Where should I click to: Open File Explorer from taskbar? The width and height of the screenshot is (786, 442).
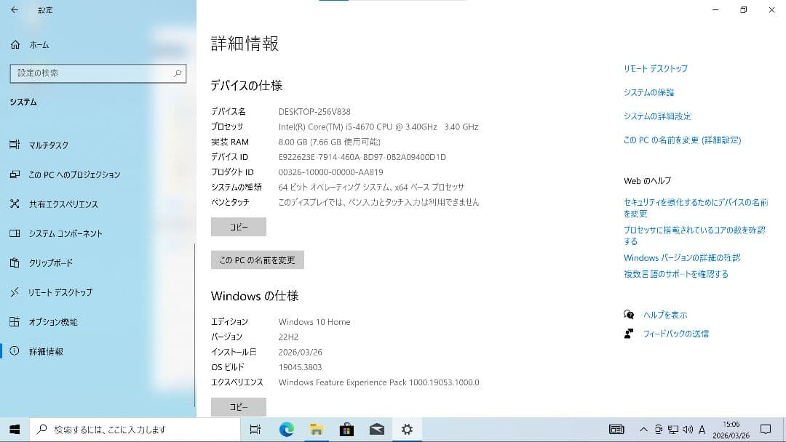pos(317,430)
